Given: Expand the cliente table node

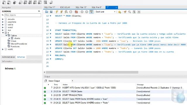Looking at the screenshot, I should [9, 38].
